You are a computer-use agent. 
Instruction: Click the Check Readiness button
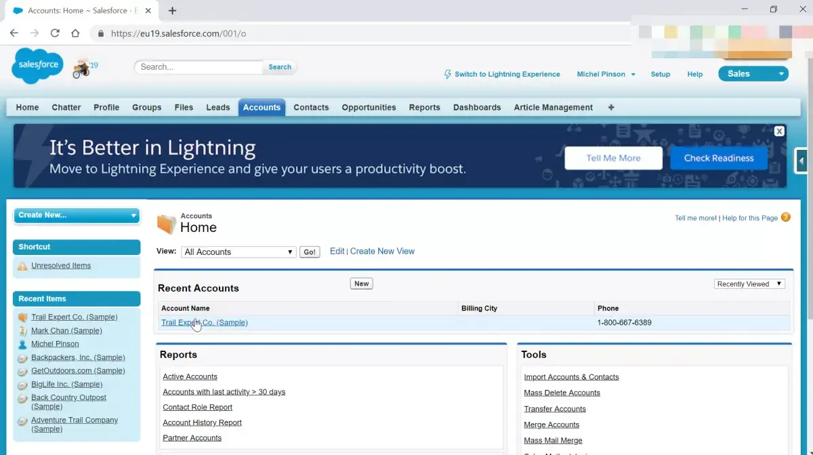[719, 158]
